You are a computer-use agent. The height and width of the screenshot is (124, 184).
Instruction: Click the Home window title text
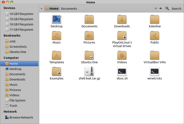pyautogui.click(x=91, y=2)
